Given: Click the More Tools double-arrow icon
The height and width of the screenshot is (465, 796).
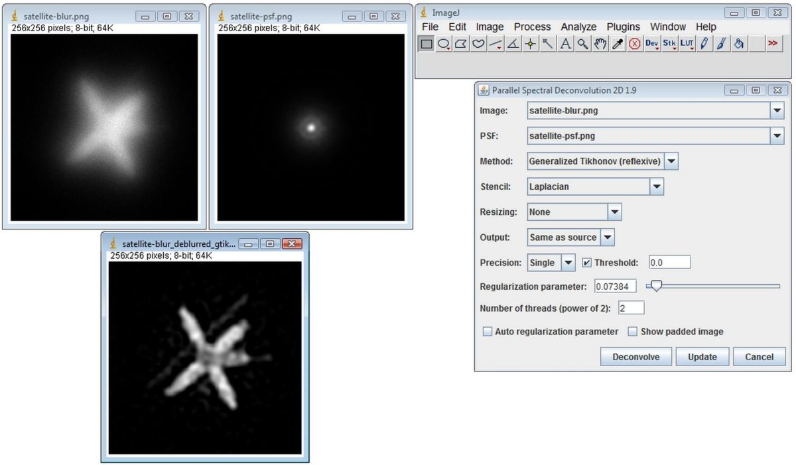Looking at the screenshot, I should pos(773,44).
